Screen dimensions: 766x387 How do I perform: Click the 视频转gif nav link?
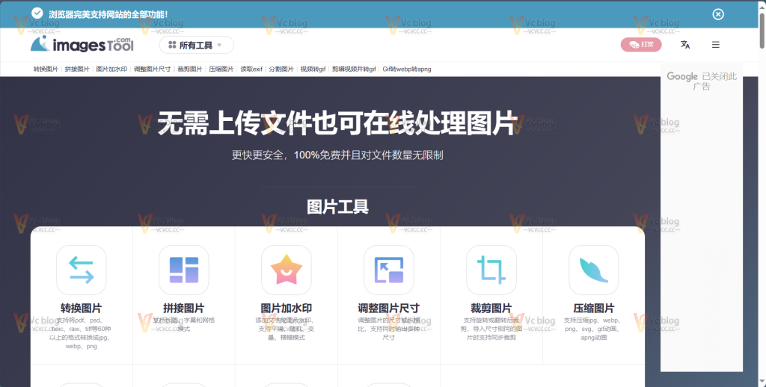tap(313, 69)
